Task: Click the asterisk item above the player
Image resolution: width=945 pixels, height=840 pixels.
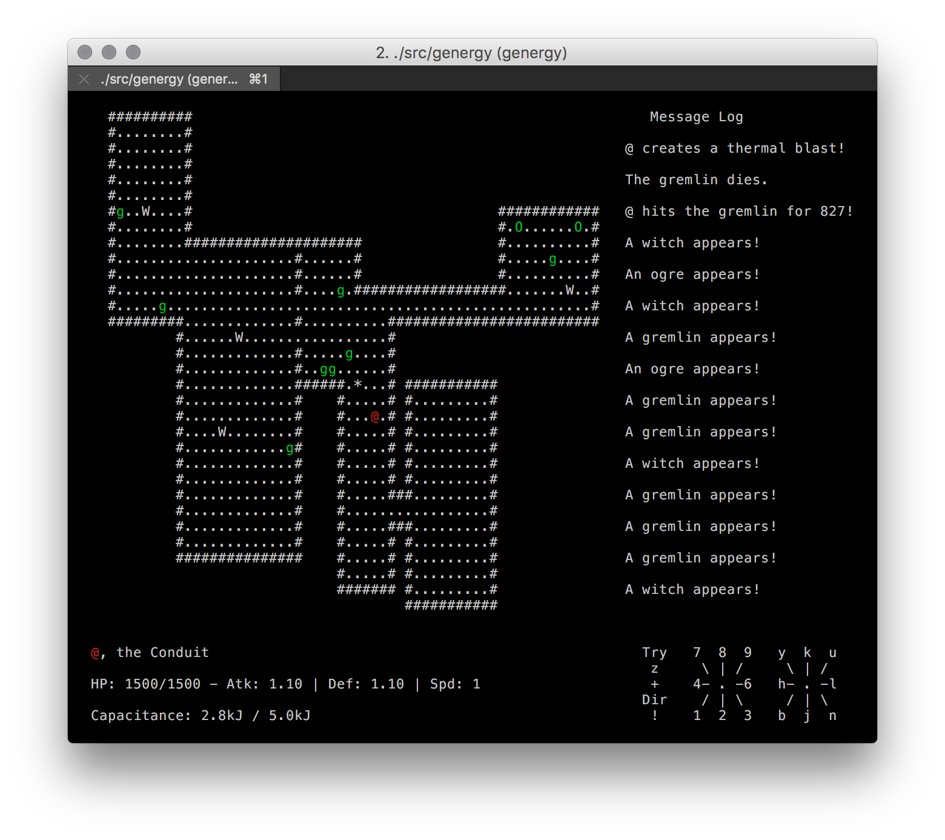Action: pos(357,385)
